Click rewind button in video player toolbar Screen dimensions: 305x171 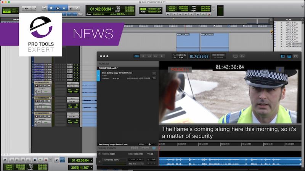click(x=149, y=56)
